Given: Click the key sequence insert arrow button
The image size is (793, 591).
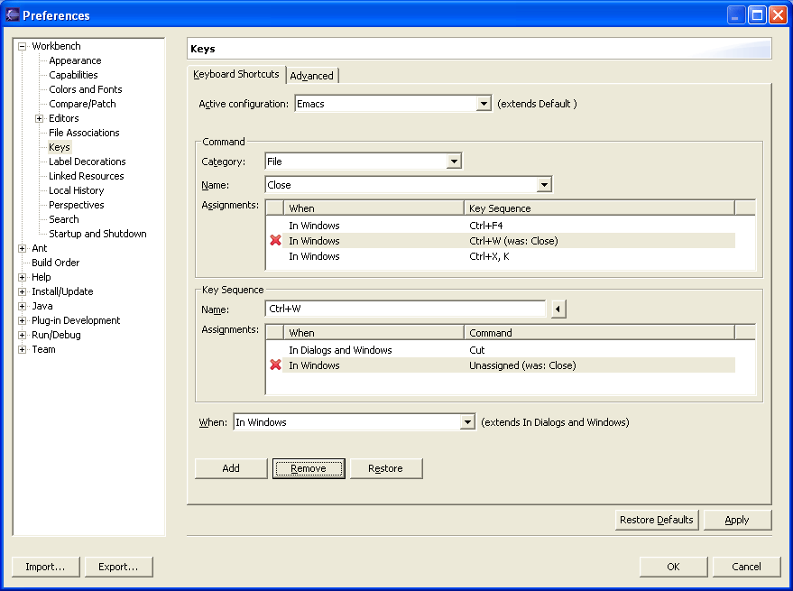Looking at the screenshot, I should [x=558, y=309].
